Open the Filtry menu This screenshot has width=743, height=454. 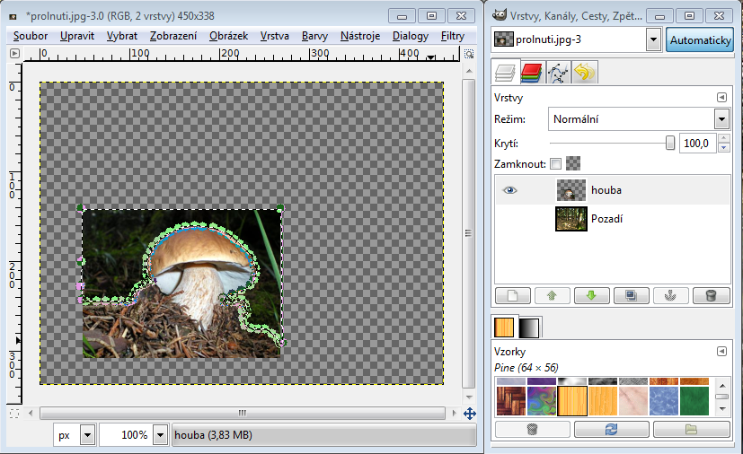pyautogui.click(x=453, y=36)
